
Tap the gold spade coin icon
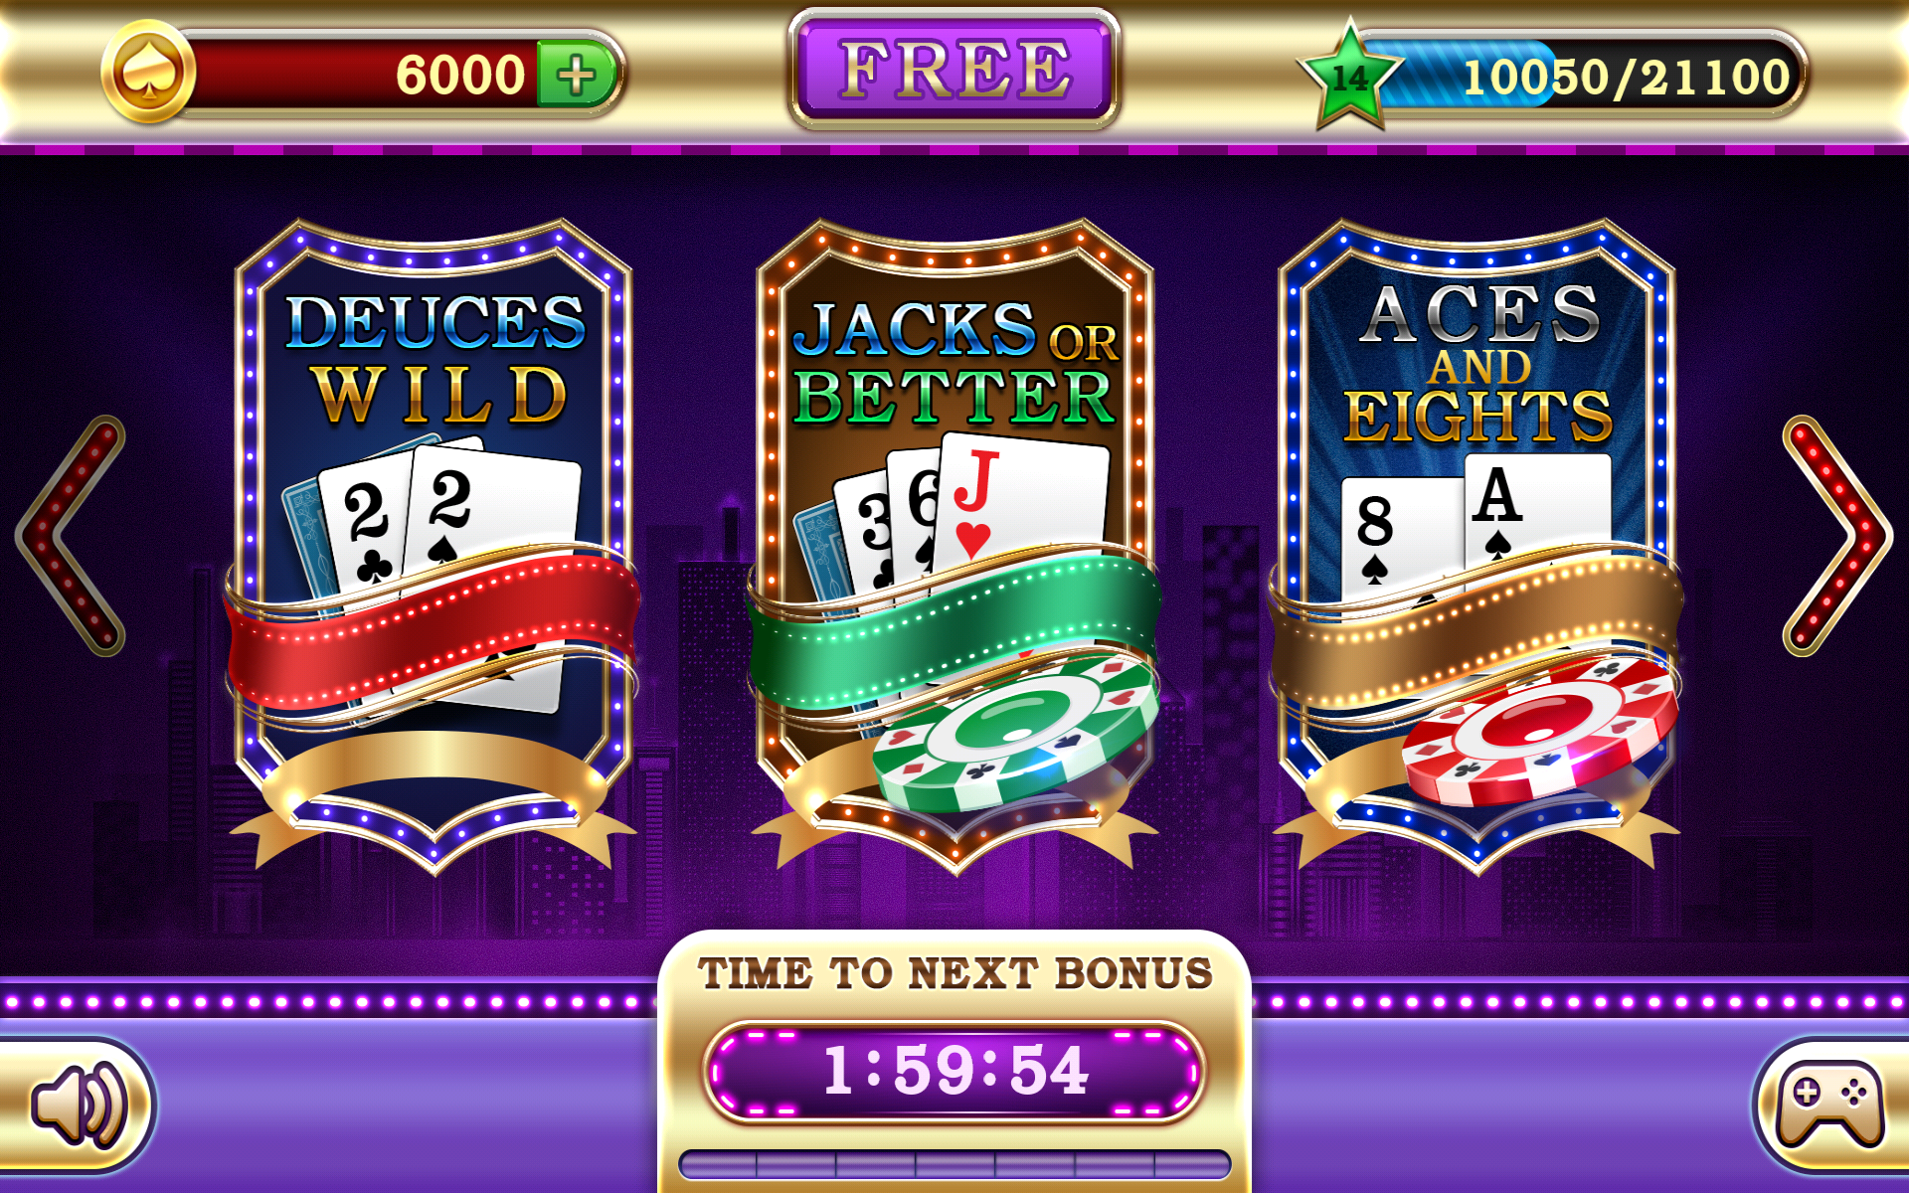pyautogui.click(x=148, y=73)
